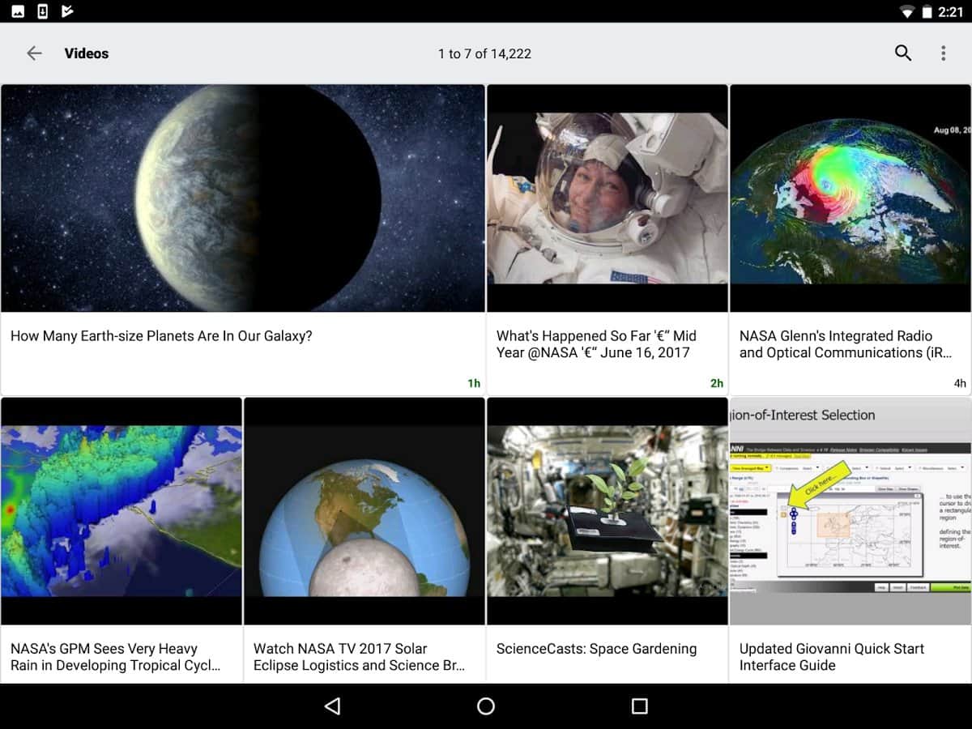Select 'How Many Earth-size Planets' title
972x729 pixels.
(x=161, y=336)
